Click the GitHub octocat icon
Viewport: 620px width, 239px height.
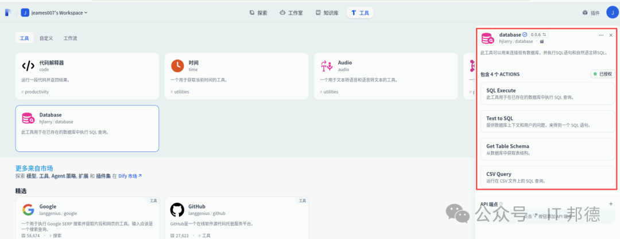tap(177, 210)
